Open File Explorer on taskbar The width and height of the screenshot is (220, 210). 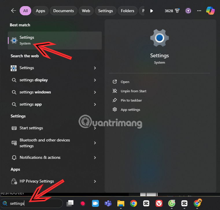click(121, 203)
